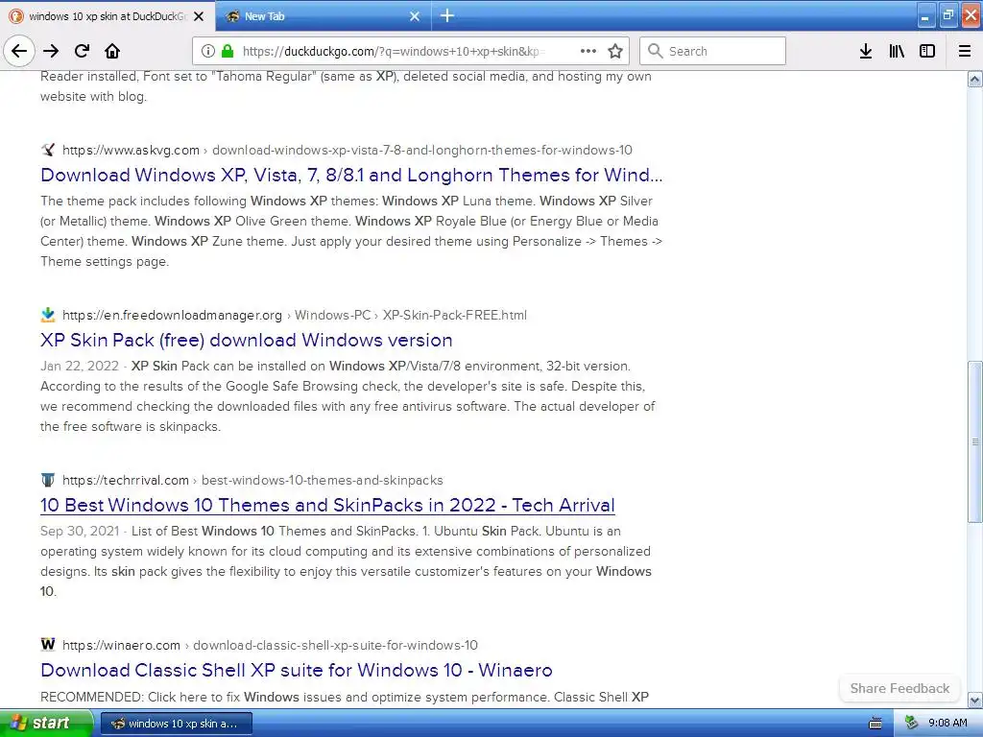Click the XP-Skin-Pack-FREE.html breadcrumb

click(x=454, y=315)
